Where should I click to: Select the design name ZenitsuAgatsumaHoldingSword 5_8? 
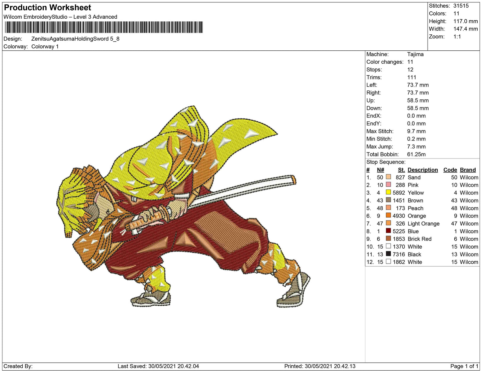(75, 39)
